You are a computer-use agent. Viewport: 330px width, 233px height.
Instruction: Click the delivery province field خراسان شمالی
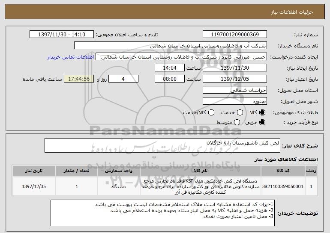click(235, 90)
